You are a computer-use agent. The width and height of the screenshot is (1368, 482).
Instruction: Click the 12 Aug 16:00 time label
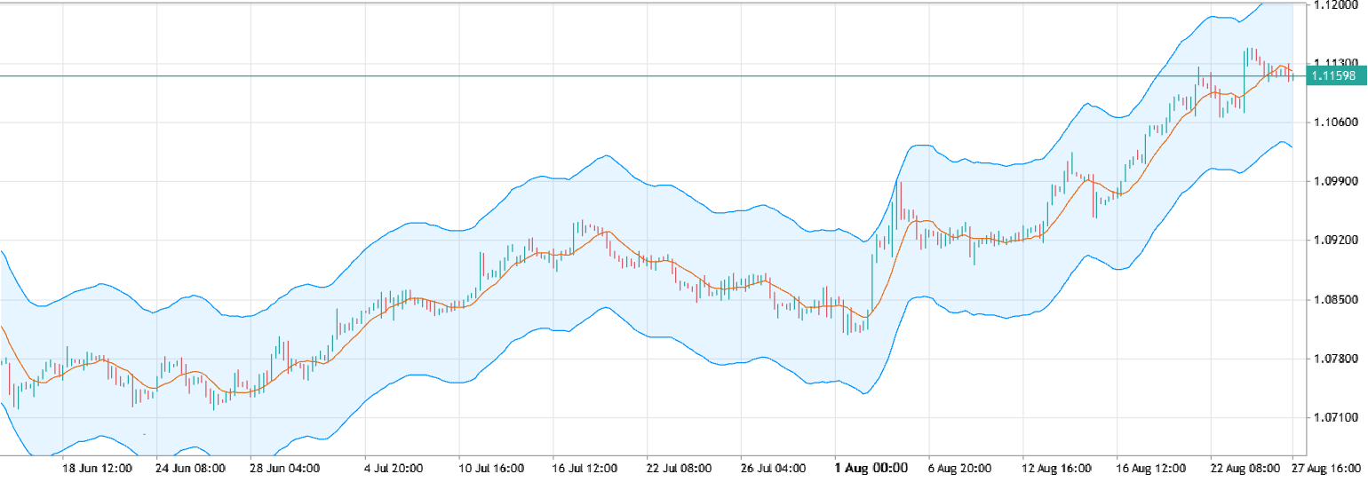click(x=1058, y=468)
